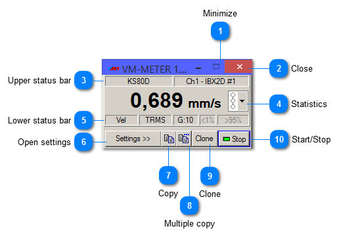The image size is (341, 239).
Task: Click the G:10 gain field
Action: click(x=185, y=120)
